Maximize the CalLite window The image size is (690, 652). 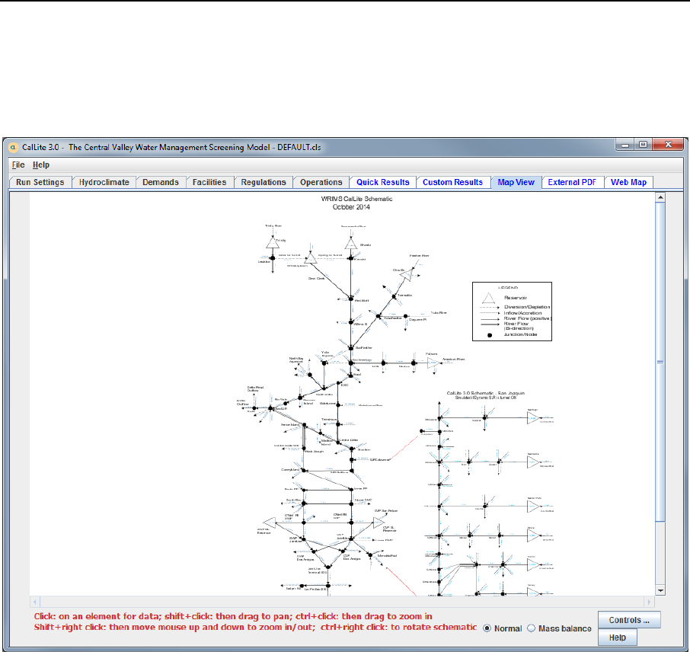point(643,145)
